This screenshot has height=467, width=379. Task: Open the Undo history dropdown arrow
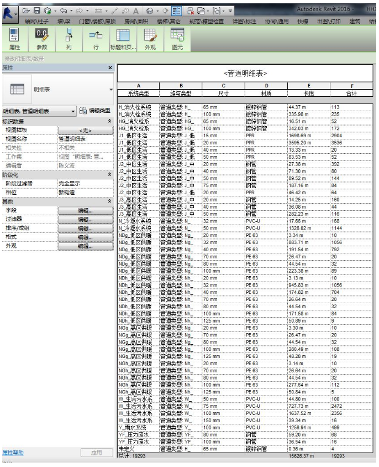tap(71, 11)
